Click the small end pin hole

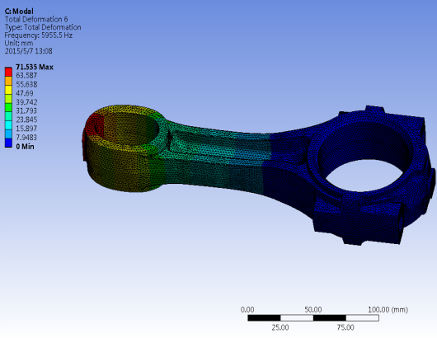point(127,129)
